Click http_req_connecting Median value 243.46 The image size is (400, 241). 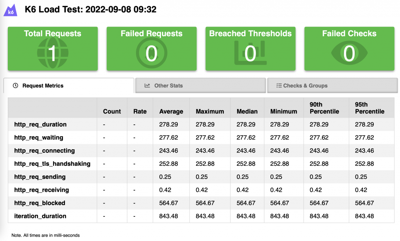(x=246, y=151)
